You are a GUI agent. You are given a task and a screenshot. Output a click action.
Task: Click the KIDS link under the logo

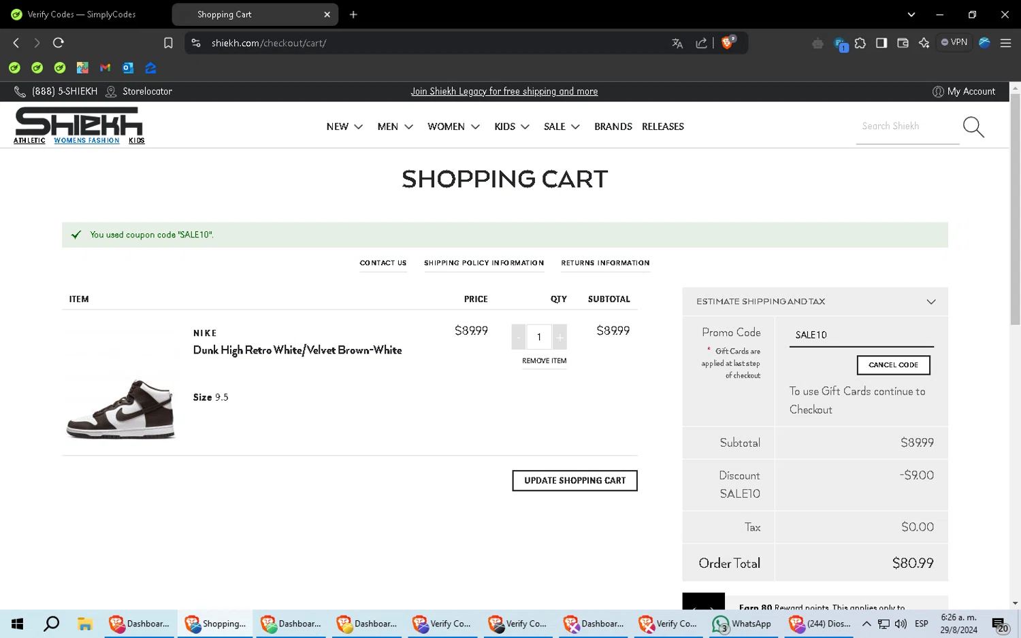[x=136, y=141]
